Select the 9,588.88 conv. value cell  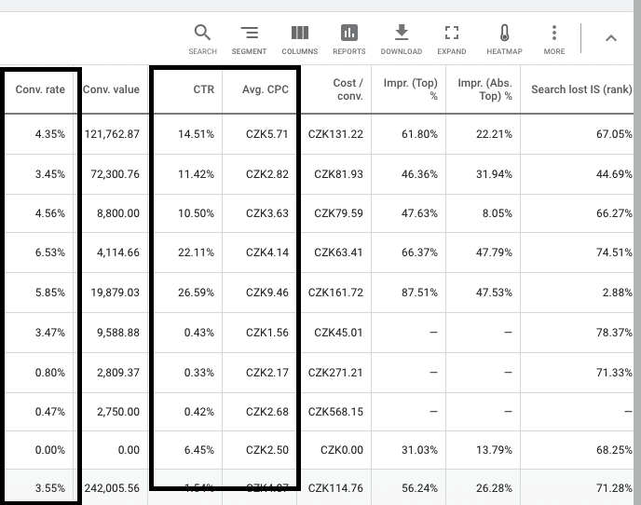tap(118, 333)
